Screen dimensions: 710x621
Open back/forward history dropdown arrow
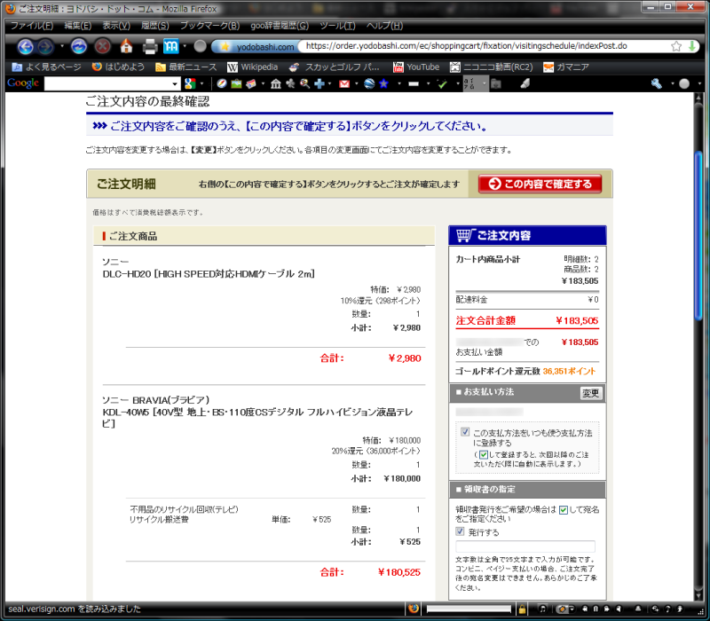[62, 47]
